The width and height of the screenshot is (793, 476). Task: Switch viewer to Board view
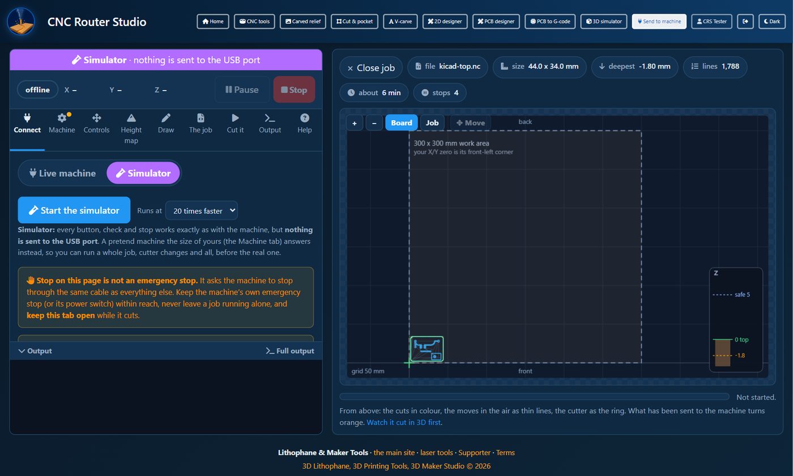tap(402, 123)
